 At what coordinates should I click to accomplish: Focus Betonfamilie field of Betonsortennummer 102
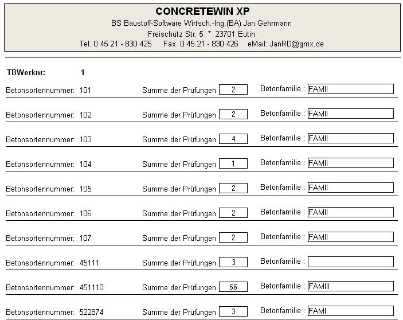[350, 114]
